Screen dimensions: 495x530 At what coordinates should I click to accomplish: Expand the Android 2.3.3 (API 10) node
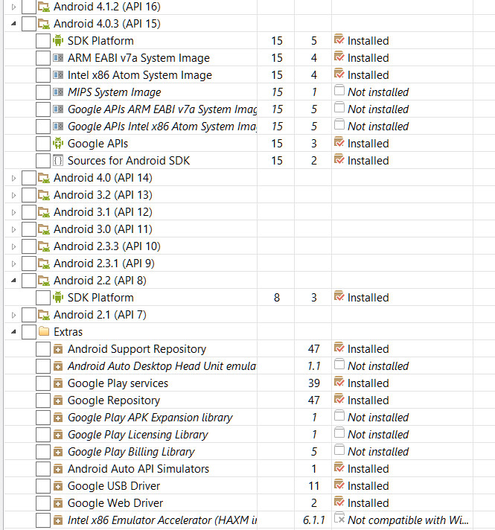(x=13, y=246)
